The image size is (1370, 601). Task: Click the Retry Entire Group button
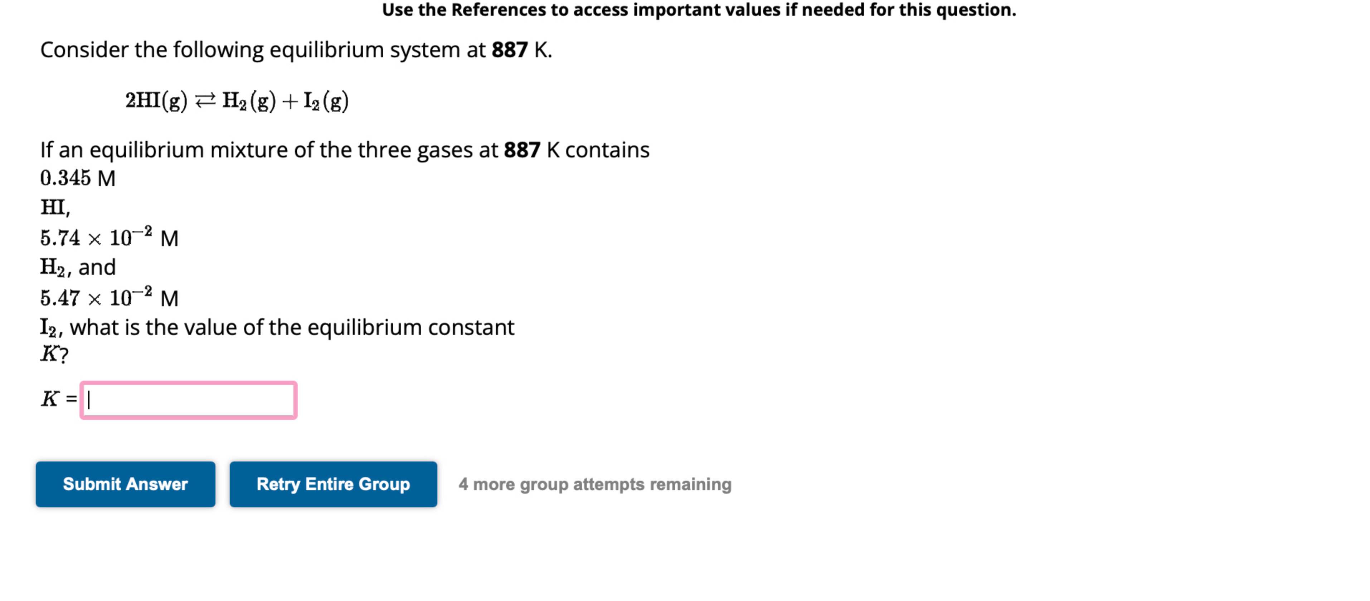(x=334, y=484)
